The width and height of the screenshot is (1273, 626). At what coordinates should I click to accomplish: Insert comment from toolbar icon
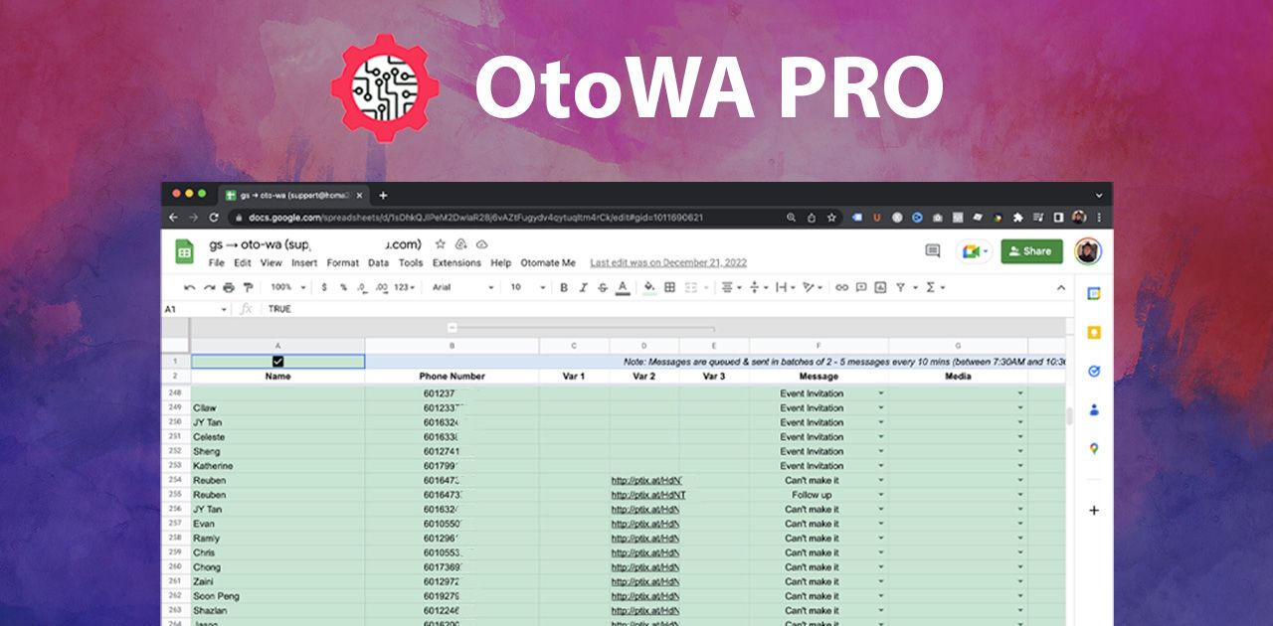(x=861, y=287)
